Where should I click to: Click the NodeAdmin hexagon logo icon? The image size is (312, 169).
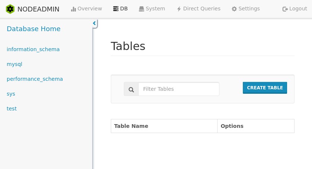10,9
